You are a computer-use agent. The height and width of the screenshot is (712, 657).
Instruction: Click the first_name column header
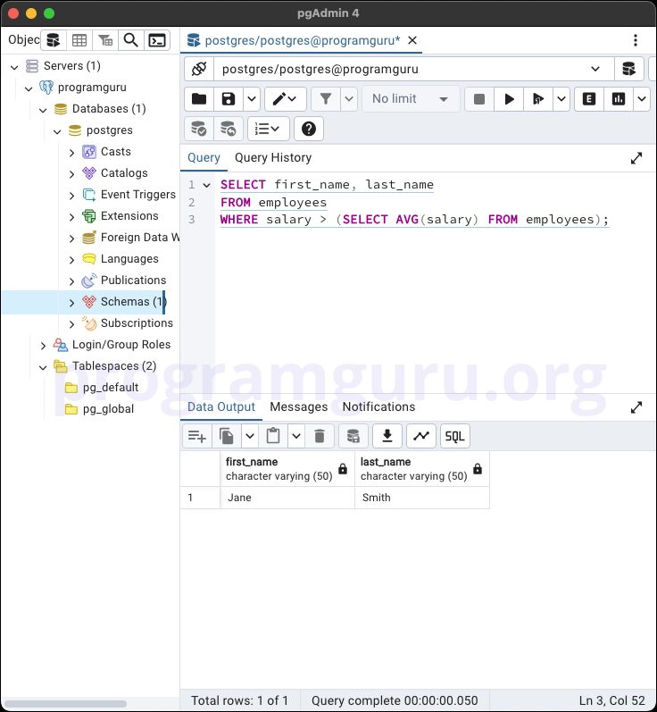click(x=287, y=469)
